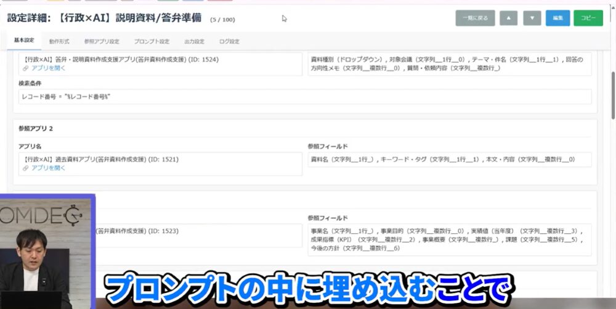This screenshot has width=616, height=309.
Task: Click the down arrow navigation button
Action: [x=532, y=18]
